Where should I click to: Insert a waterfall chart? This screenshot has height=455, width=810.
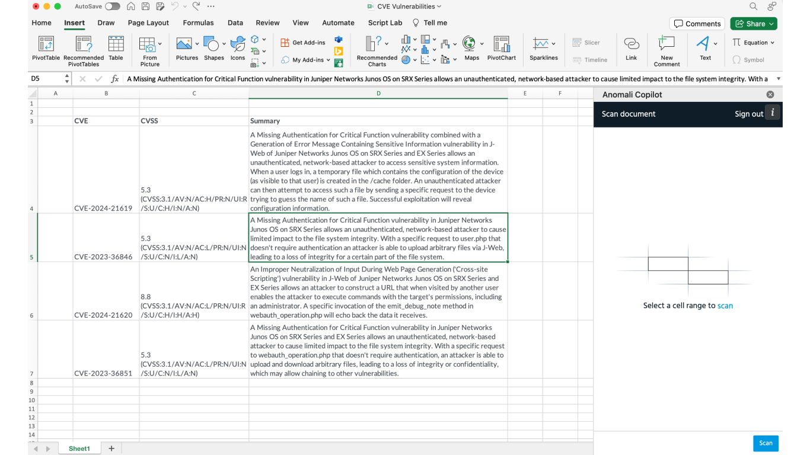[445, 44]
